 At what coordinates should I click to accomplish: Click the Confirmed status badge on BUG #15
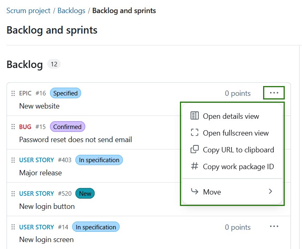coord(67,127)
